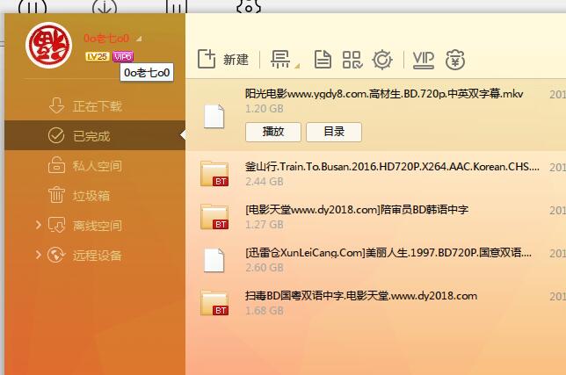The image size is (566, 375).
Task: Click the 目录 folder button
Action: [334, 132]
